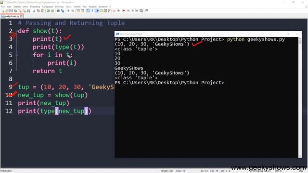The height and width of the screenshot is (173, 308).
Task: Click the 'length : 203' status bar entry
Action: point(167,171)
